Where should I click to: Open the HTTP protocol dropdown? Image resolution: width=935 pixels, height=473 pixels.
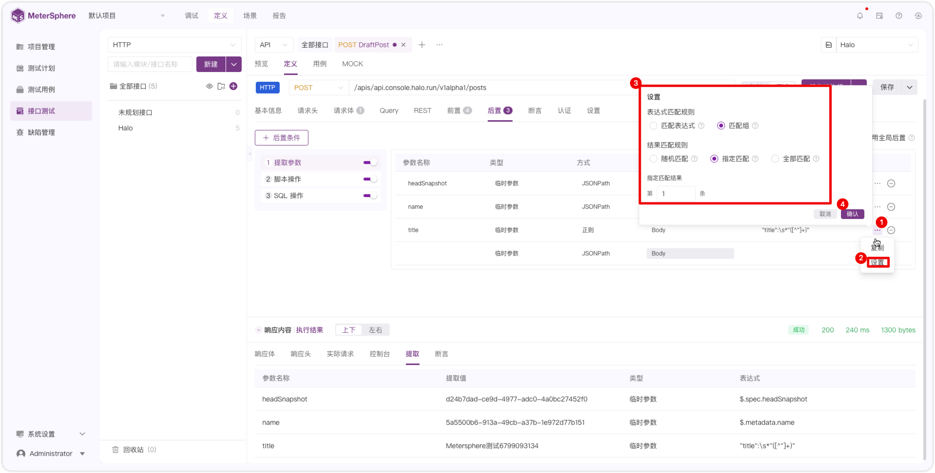tap(174, 45)
